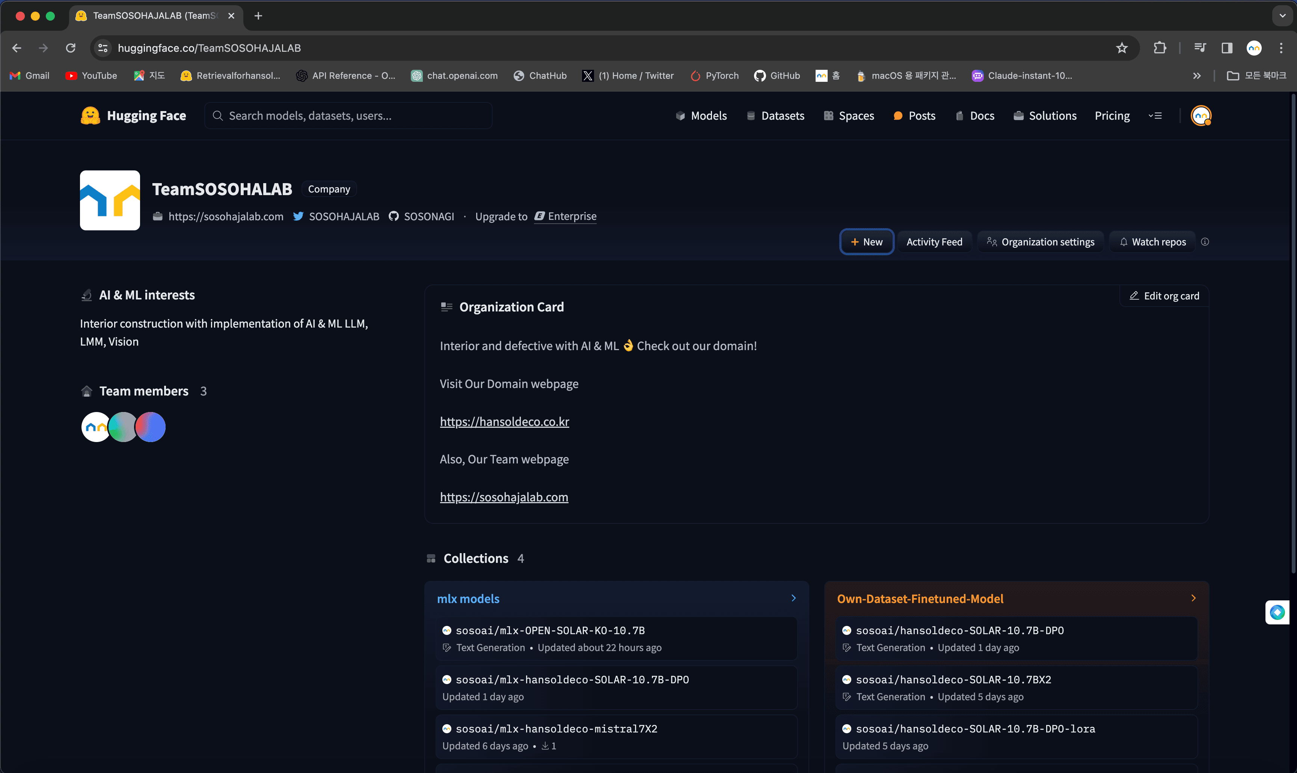The image size is (1297, 773).
Task: Open the mlx models collection title
Action: (x=468, y=599)
